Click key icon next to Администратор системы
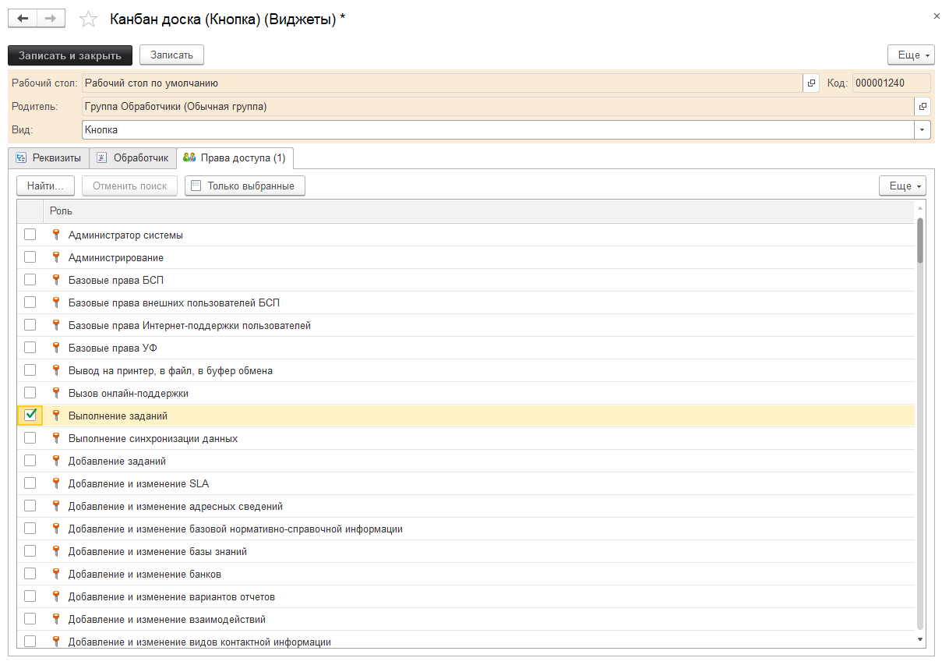The width and height of the screenshot is (949, 665). point(56,235)
